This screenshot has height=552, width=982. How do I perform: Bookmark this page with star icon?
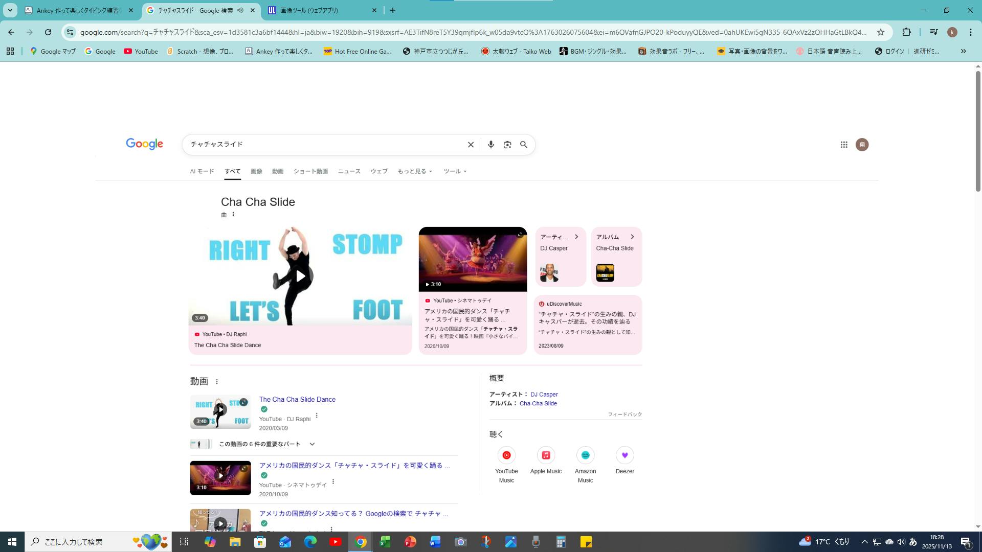pyautogui.click(x=881, y=32)
